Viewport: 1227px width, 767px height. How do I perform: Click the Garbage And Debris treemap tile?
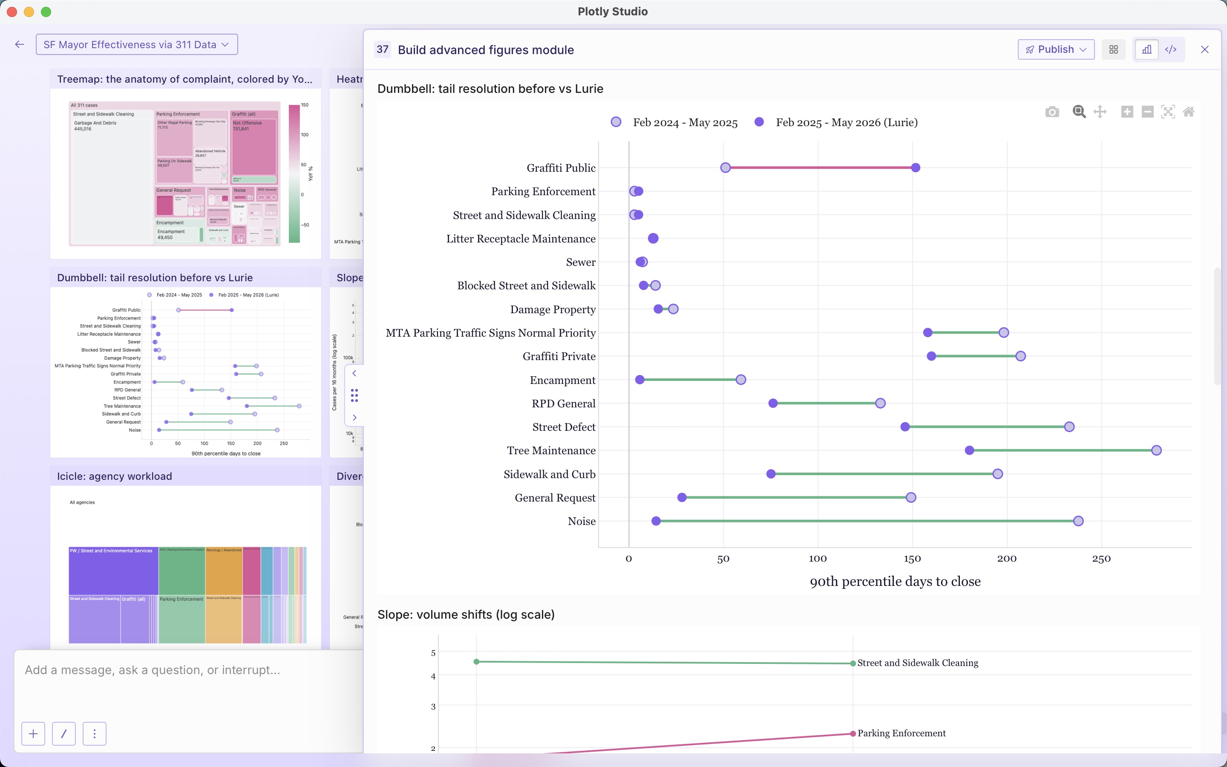pos(112,180)
